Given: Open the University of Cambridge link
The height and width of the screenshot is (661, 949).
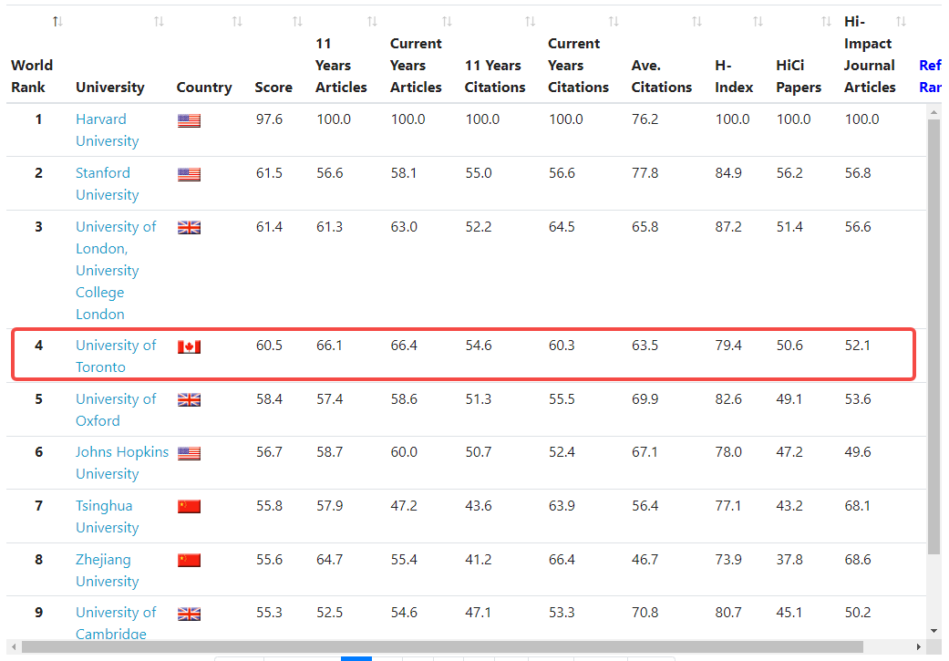Looking at the screenshot, I should click(116, 623).
